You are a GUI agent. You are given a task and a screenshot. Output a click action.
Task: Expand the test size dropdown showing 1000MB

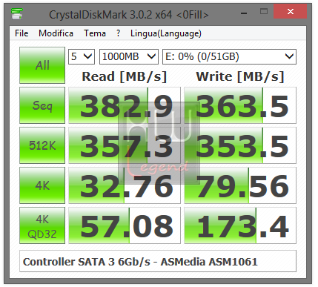coord(129,57)
